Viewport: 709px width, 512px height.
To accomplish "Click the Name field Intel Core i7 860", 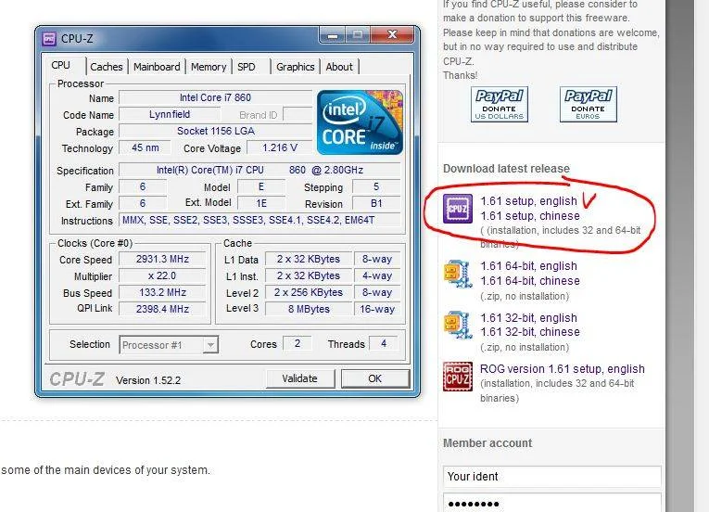I will click(x=215, y=97).
